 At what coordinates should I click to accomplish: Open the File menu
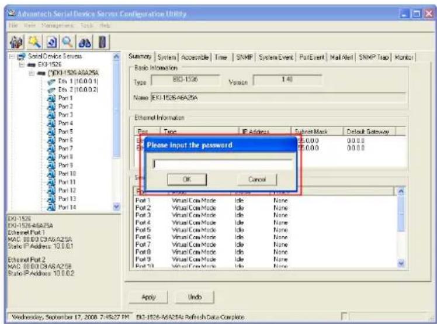coord(13,26)
